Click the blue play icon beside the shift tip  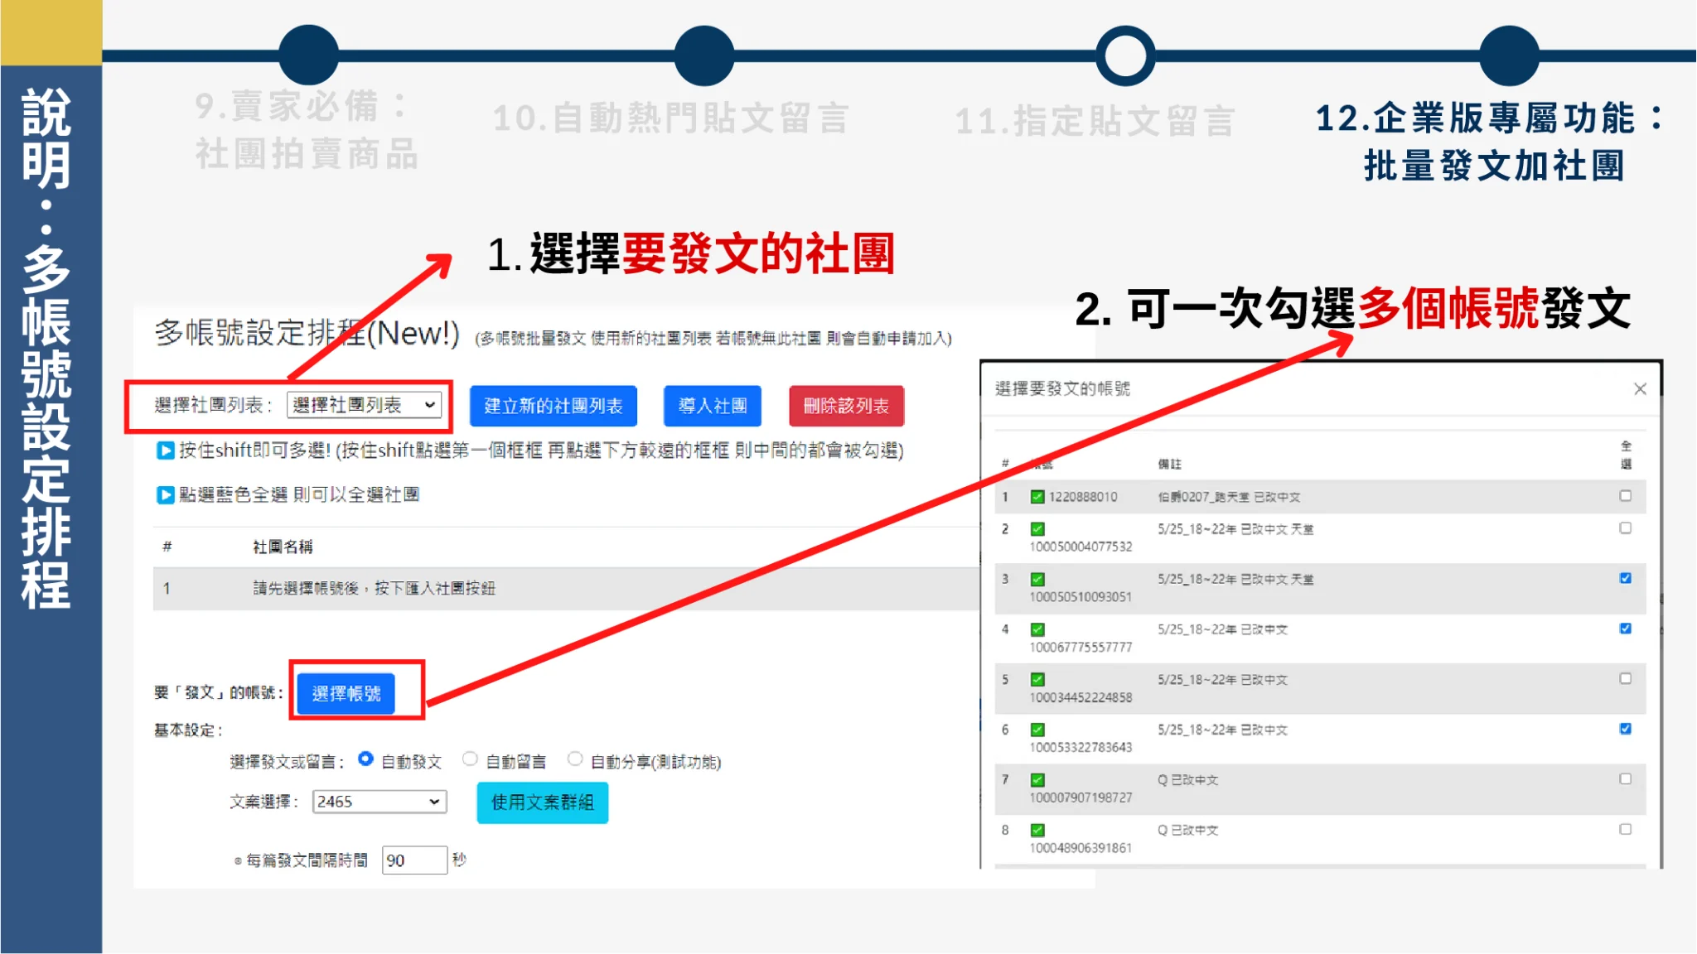pos(166,450)
